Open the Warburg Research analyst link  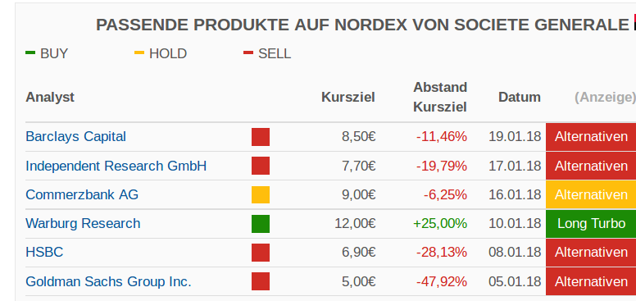pos(83,224)
